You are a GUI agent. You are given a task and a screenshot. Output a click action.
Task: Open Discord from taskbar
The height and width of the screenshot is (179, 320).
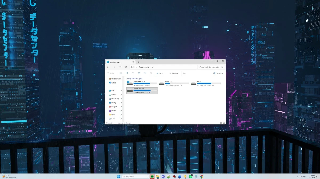tap(163, 176)
